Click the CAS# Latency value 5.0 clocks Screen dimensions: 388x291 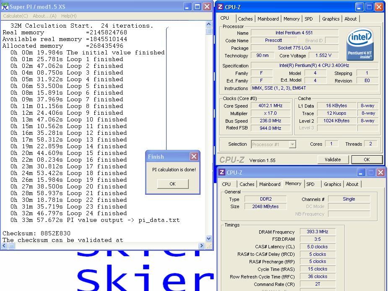pyautogui.click(x=318, y=247)
